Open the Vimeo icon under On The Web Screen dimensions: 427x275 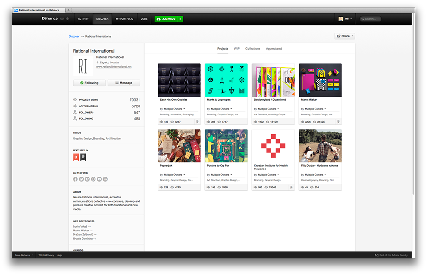[87, 179]
